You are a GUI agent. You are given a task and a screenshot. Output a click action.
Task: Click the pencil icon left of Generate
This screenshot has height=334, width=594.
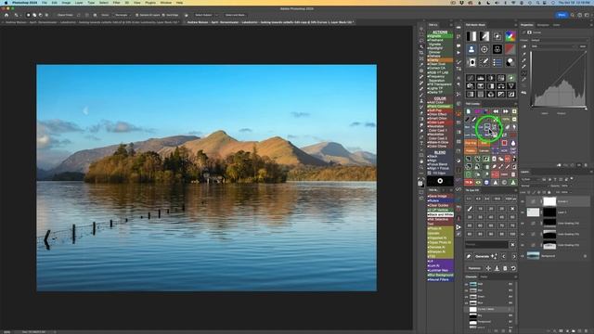[x=469, y=256]
